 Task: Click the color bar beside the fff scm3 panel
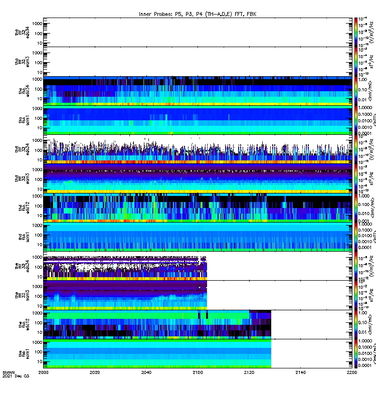(355, 295)
